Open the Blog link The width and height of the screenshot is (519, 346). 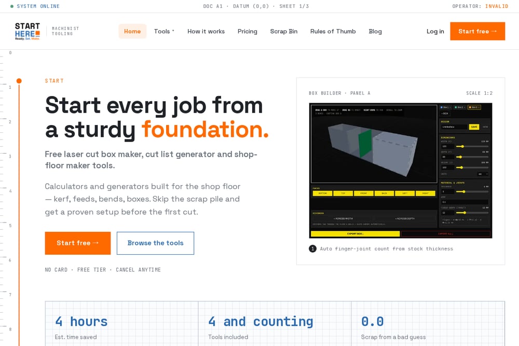(x=375, y=32)
